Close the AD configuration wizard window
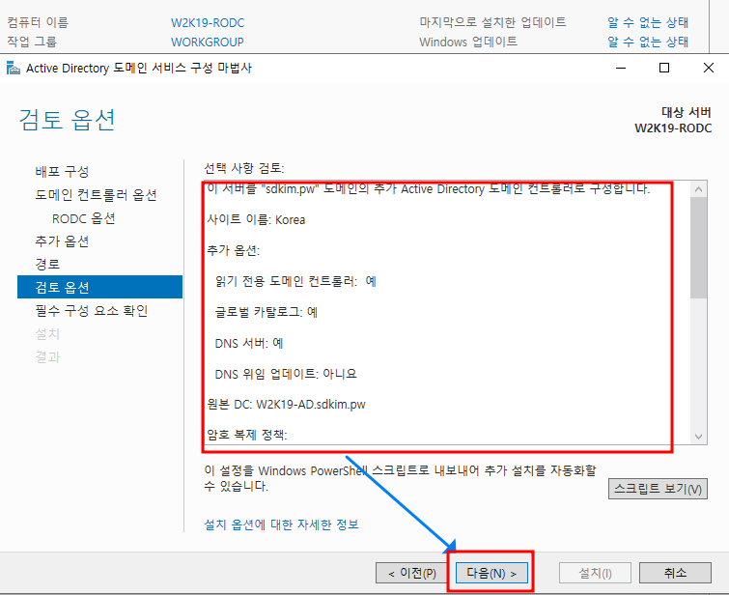The height and width of the screenshot is (595, 729). 709,68
